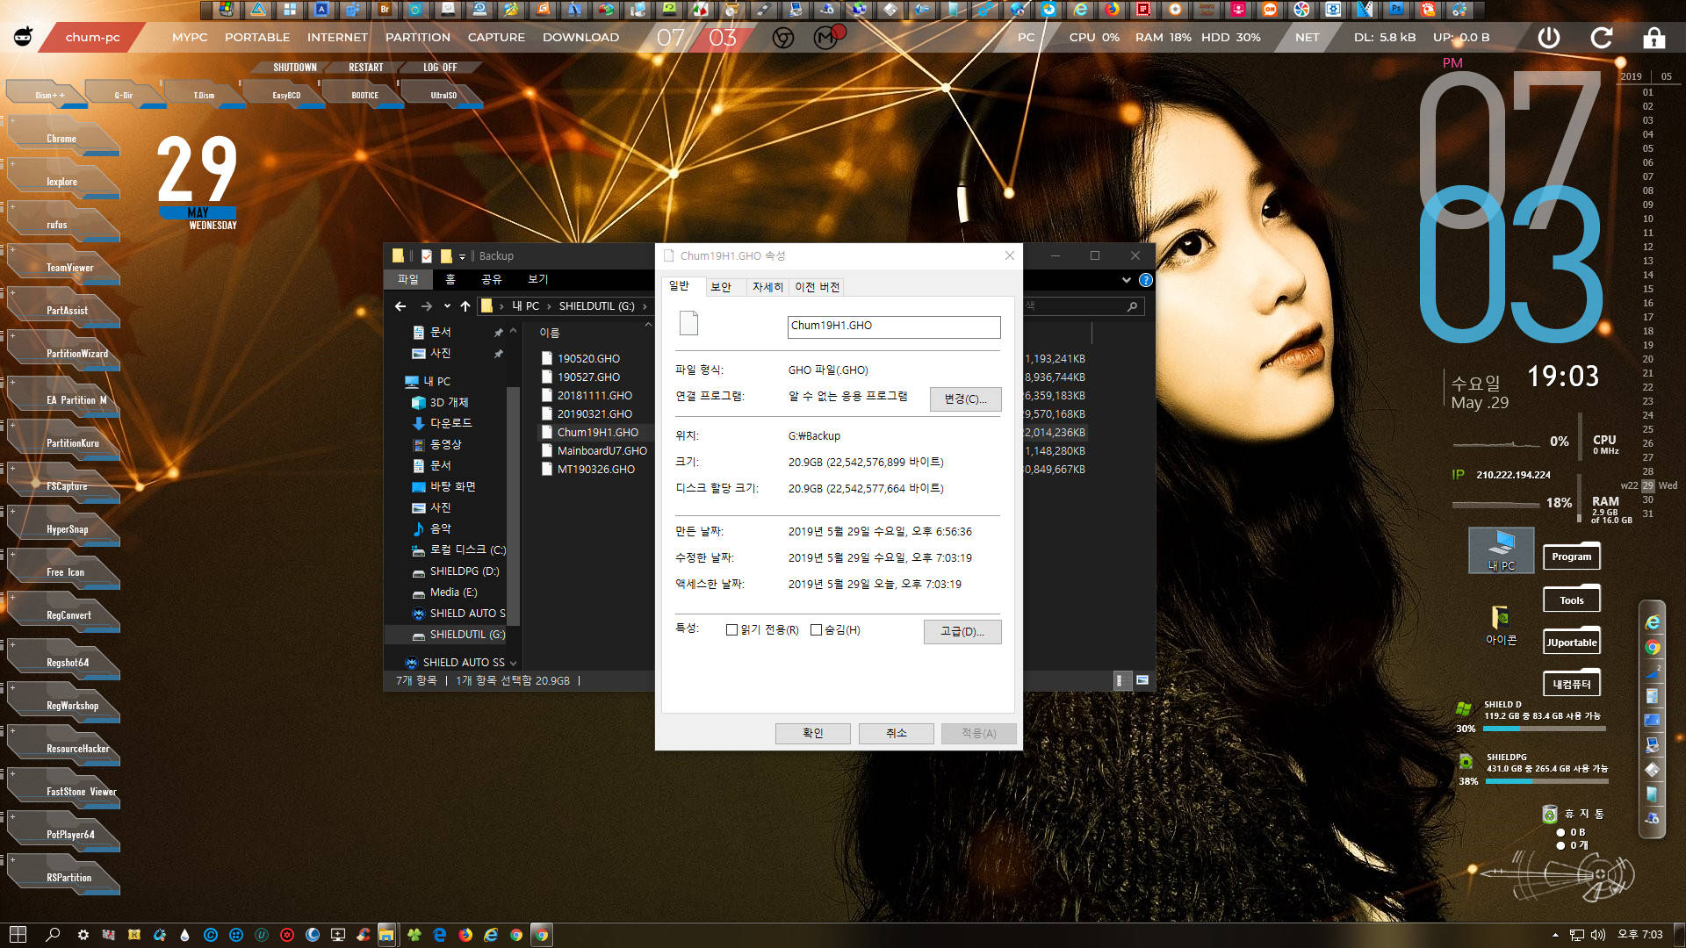1686x948 pixels.
Task: Select SHIELDPG (D:) in the navigation tree
Action: click(464, 571)
